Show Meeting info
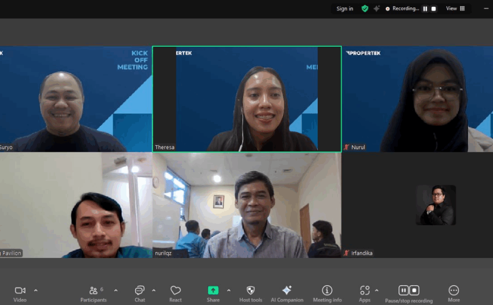The image size is (493, 305). [327, 291]
